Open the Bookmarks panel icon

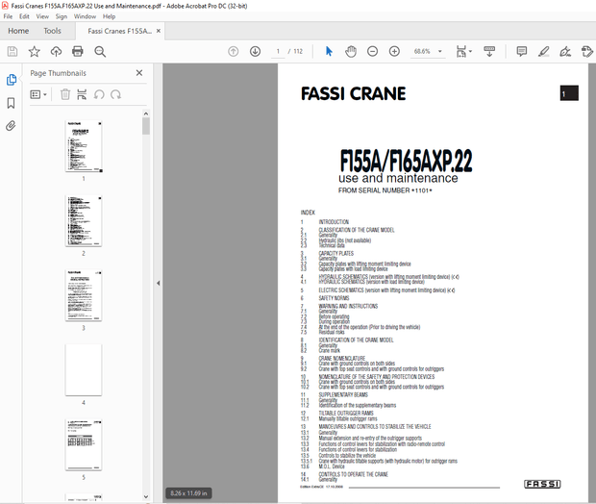[x=11, y=103]
